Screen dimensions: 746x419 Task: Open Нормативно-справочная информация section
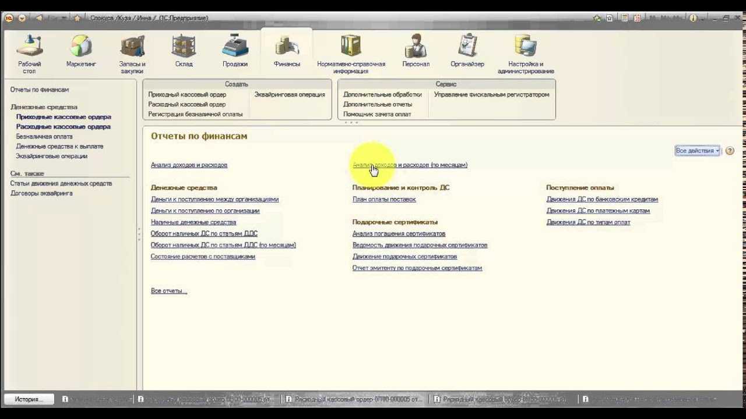pos(351,54)
